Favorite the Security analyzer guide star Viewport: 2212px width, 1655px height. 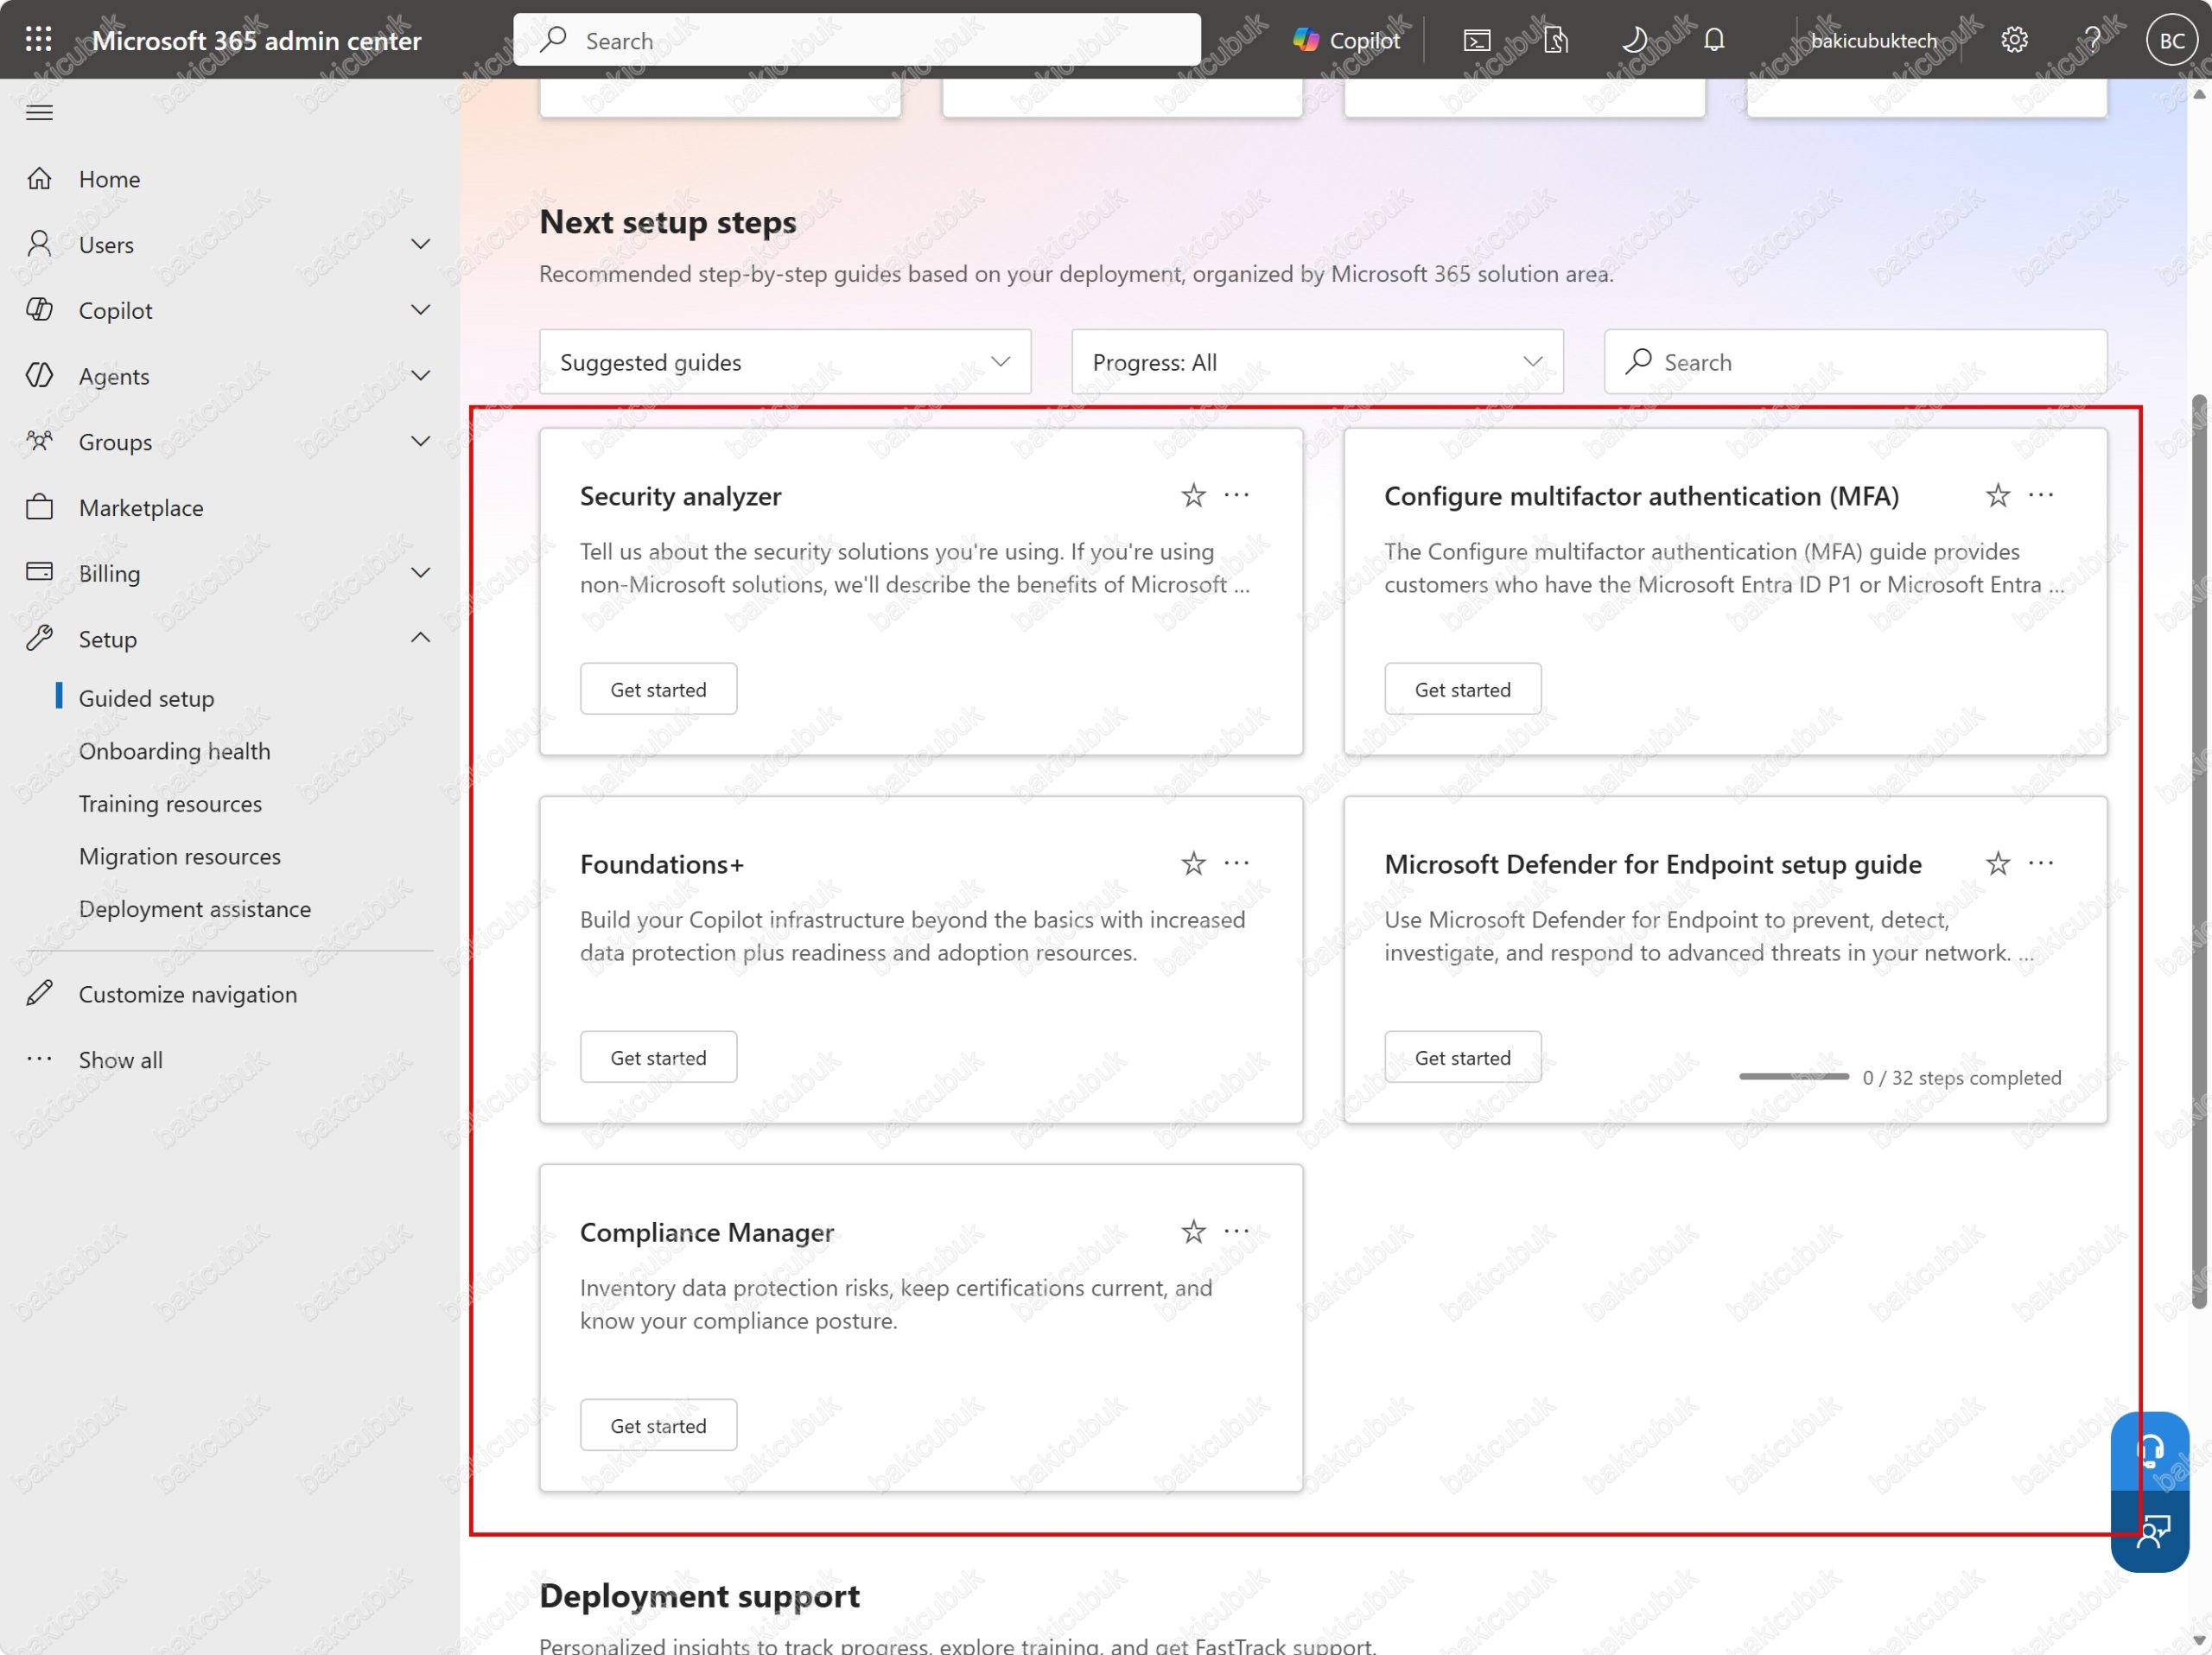(1193, 496)
